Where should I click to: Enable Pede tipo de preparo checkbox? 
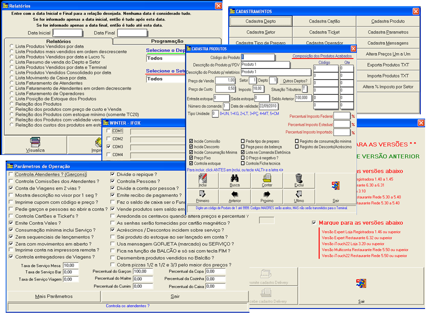tap(243, 141)
